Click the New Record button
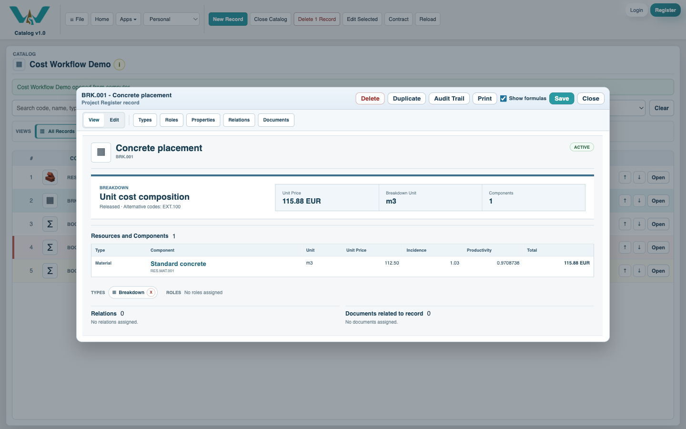The width and height of the screenshot is (686, 429). (x=228, y=19)
